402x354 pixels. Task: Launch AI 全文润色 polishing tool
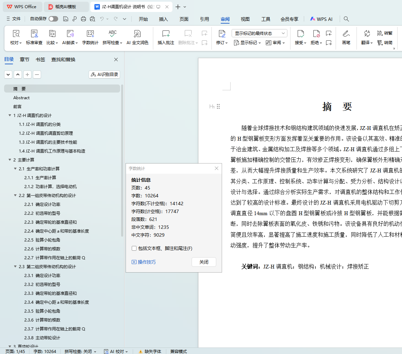point(138,37)
